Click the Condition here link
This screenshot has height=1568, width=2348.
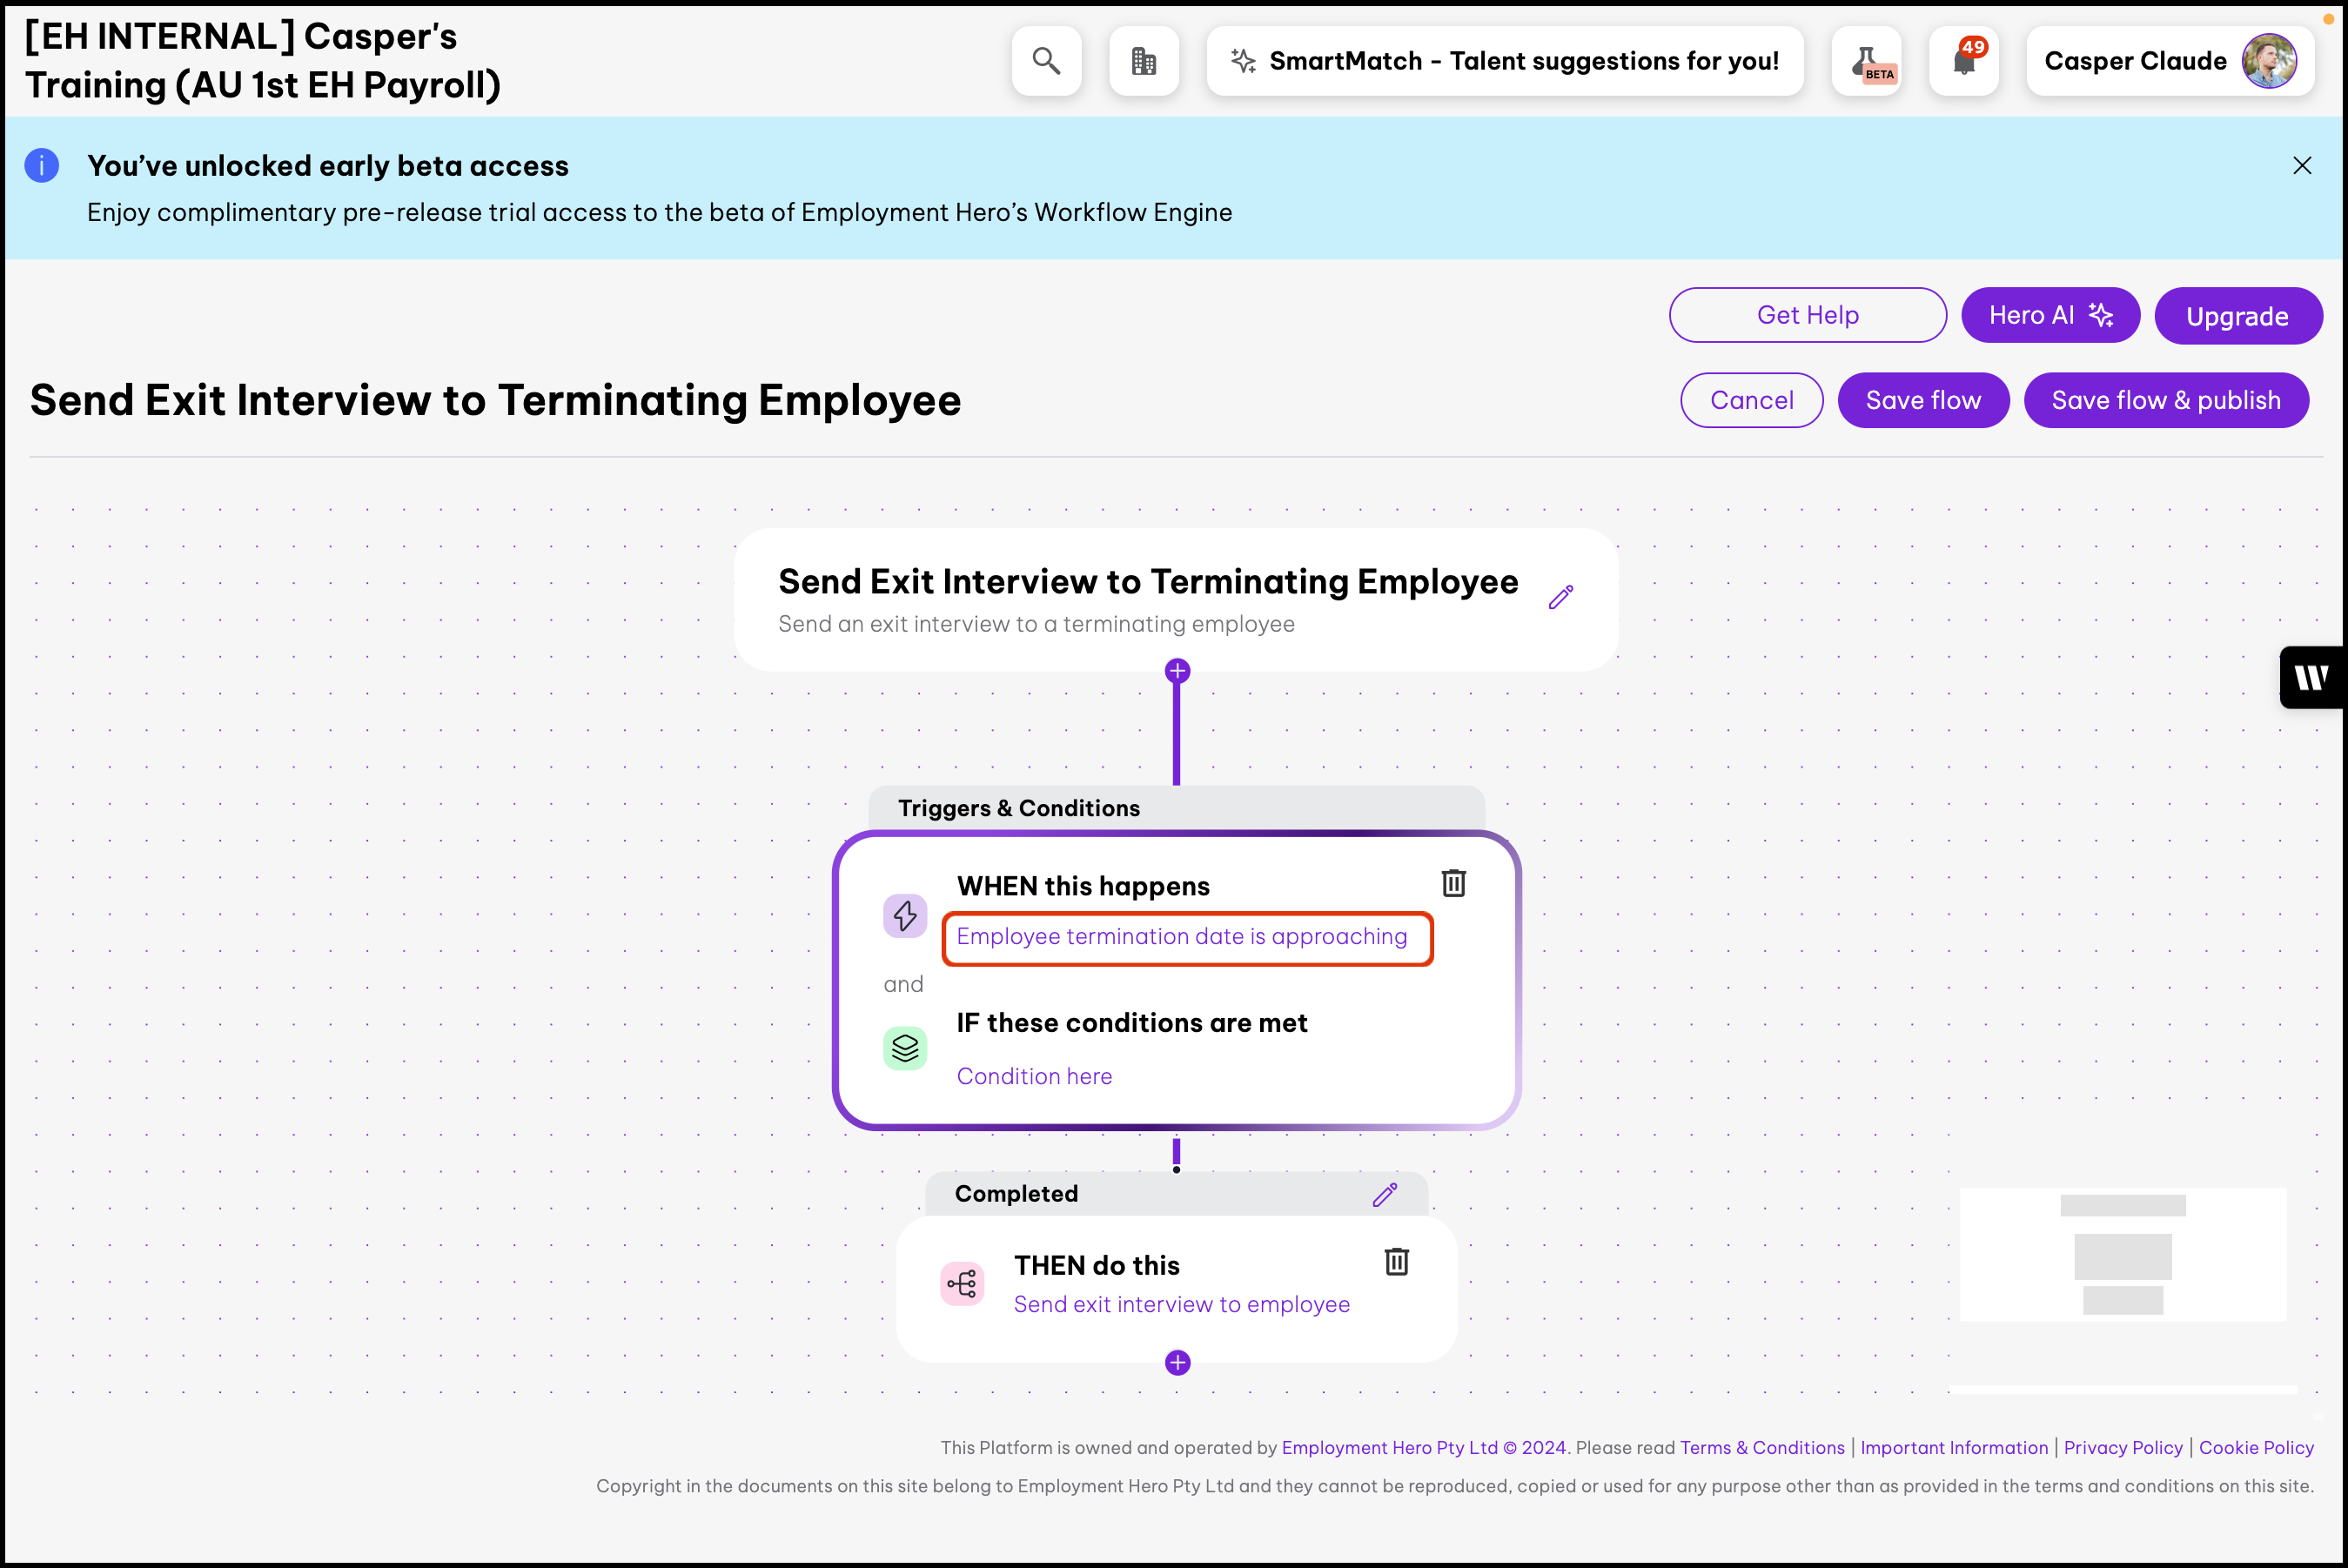tap(1034, 1076)
